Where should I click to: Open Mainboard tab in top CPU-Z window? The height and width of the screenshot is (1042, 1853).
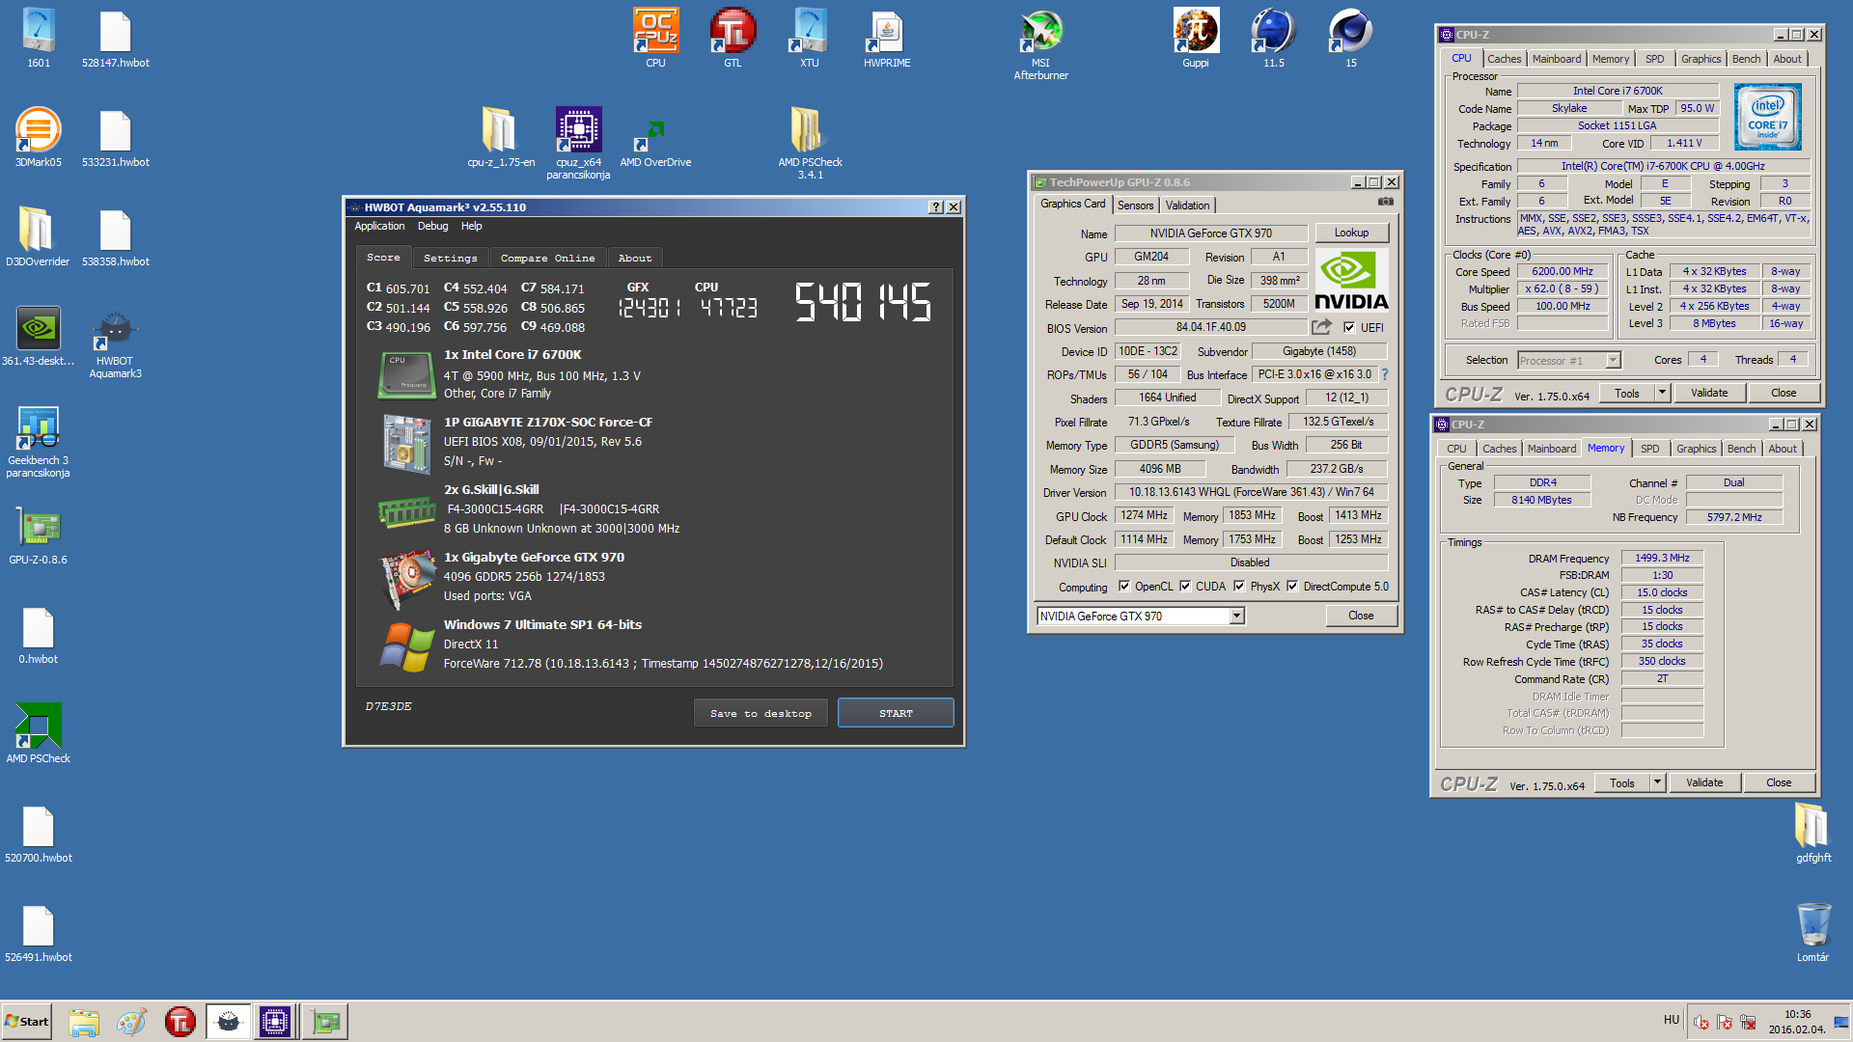pos(1557,59)
